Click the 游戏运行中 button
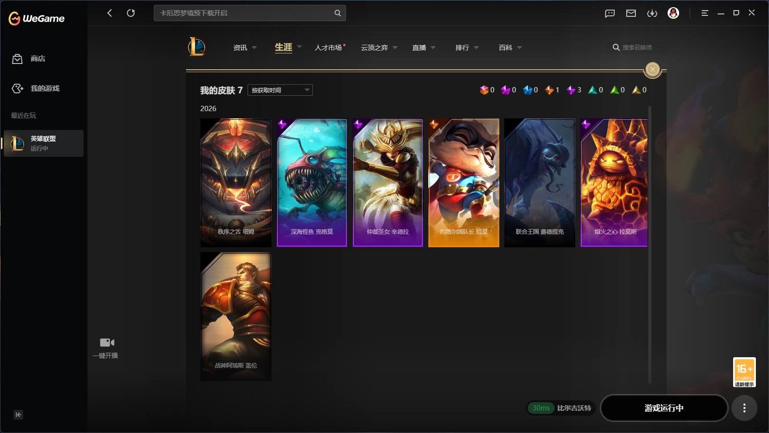The height and width of the screenshot is (433, 769). (x=664, y=408)
